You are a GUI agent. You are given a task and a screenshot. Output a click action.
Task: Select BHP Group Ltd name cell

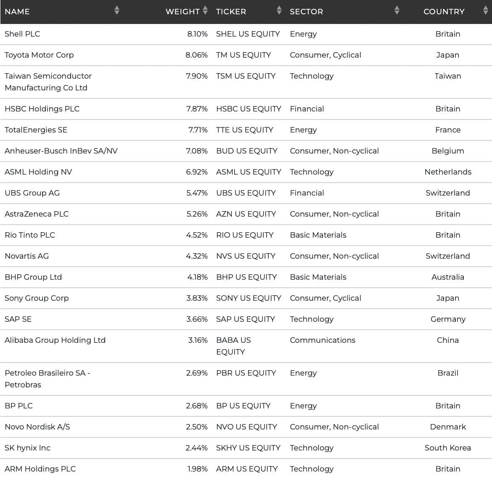tap(33, 277)
